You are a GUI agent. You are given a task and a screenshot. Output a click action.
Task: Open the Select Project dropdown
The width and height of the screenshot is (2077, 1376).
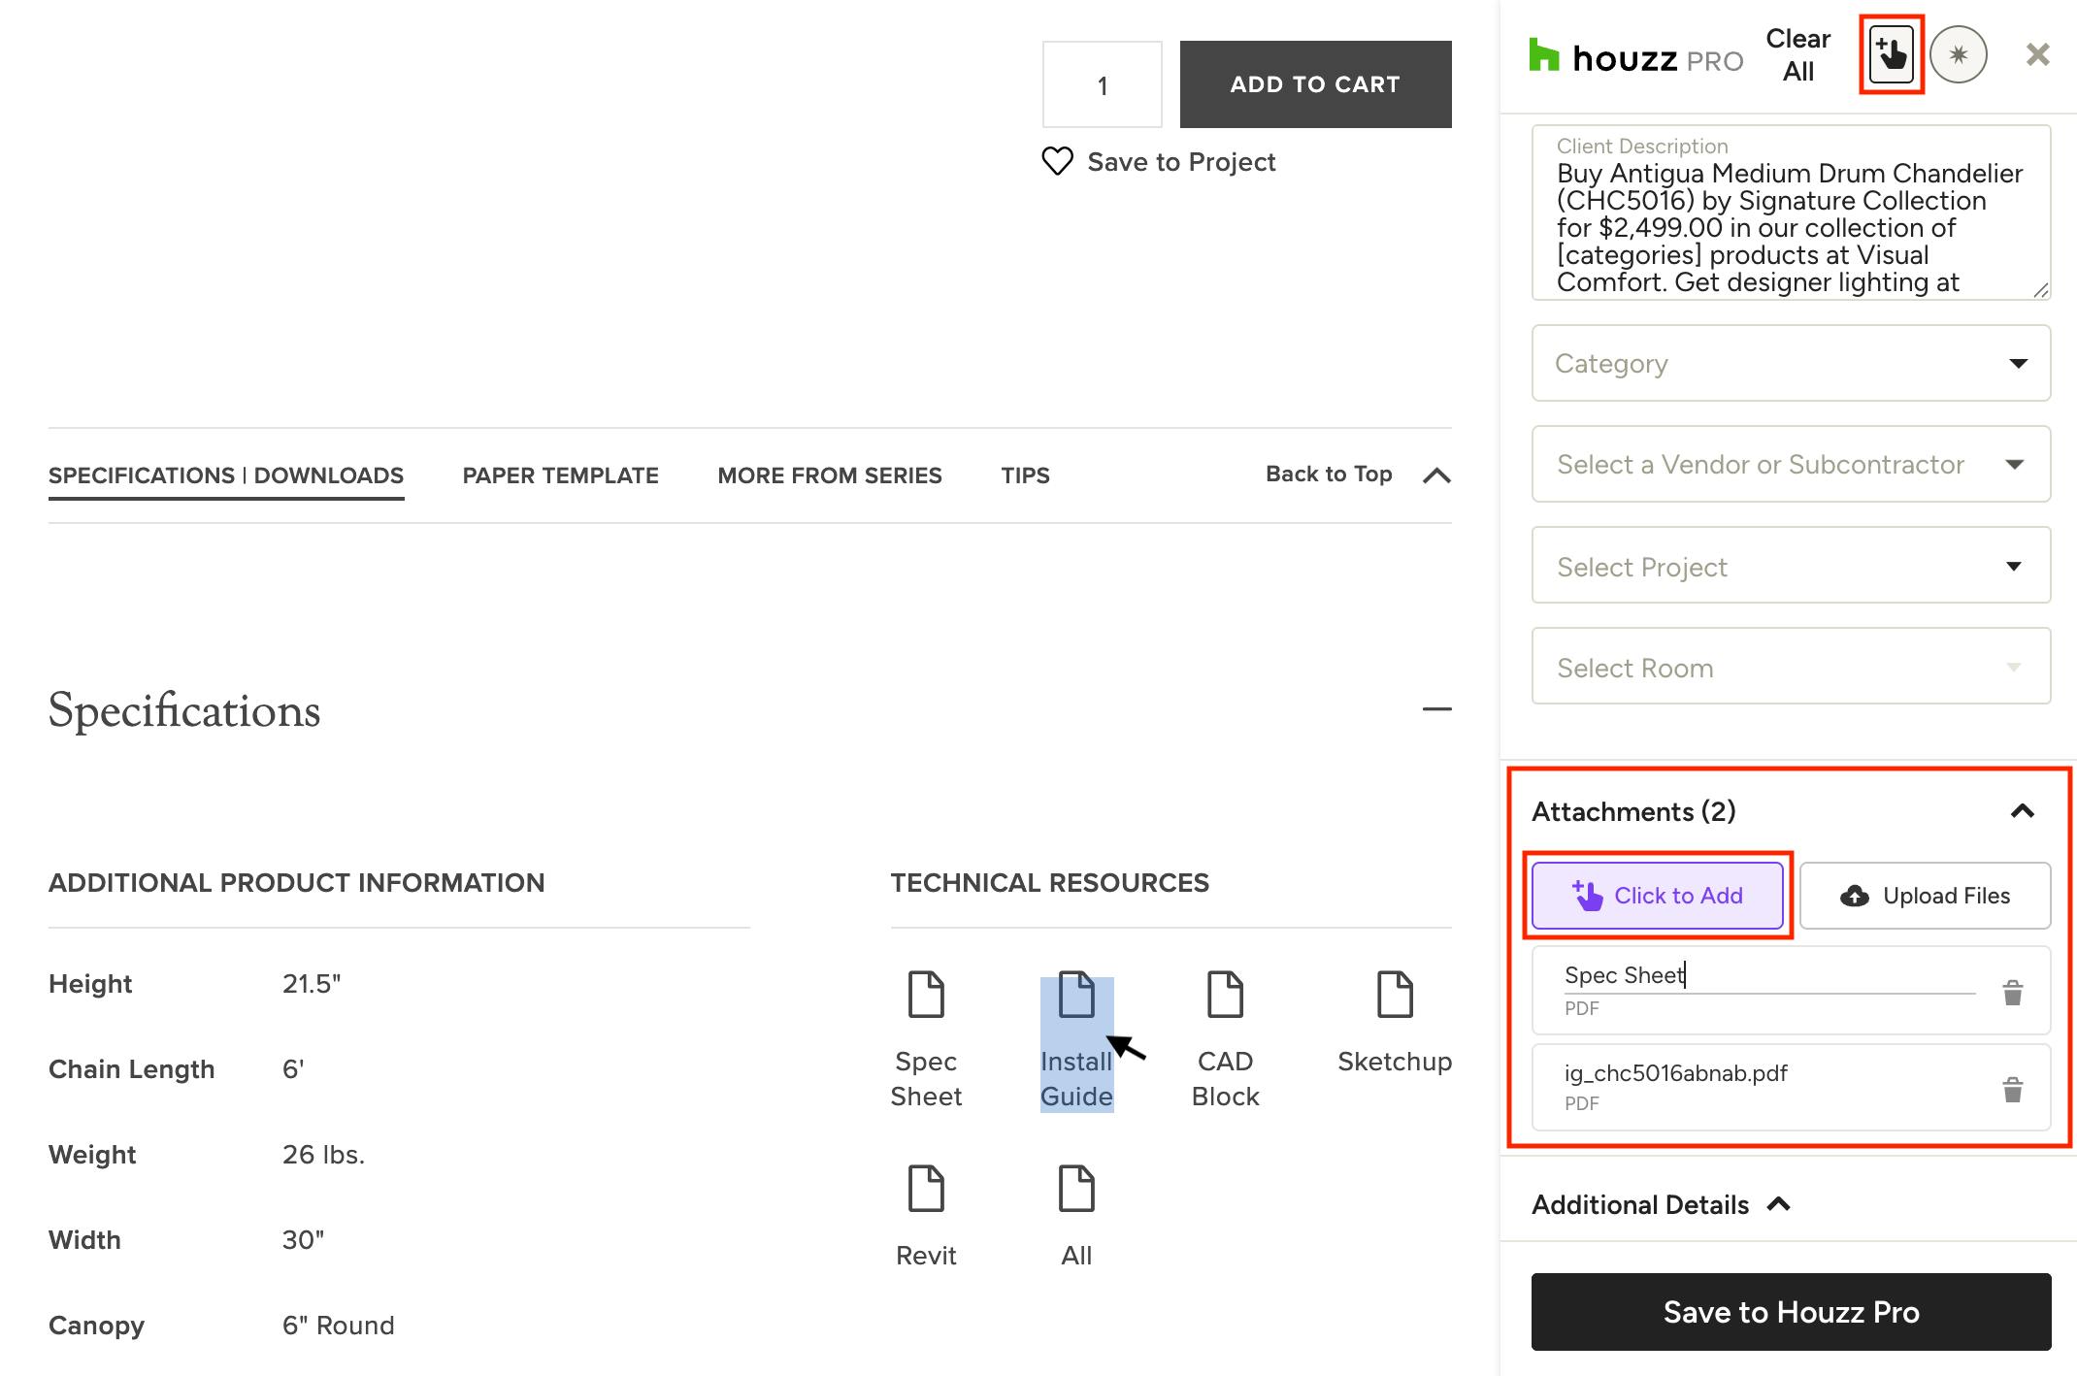1791,566
